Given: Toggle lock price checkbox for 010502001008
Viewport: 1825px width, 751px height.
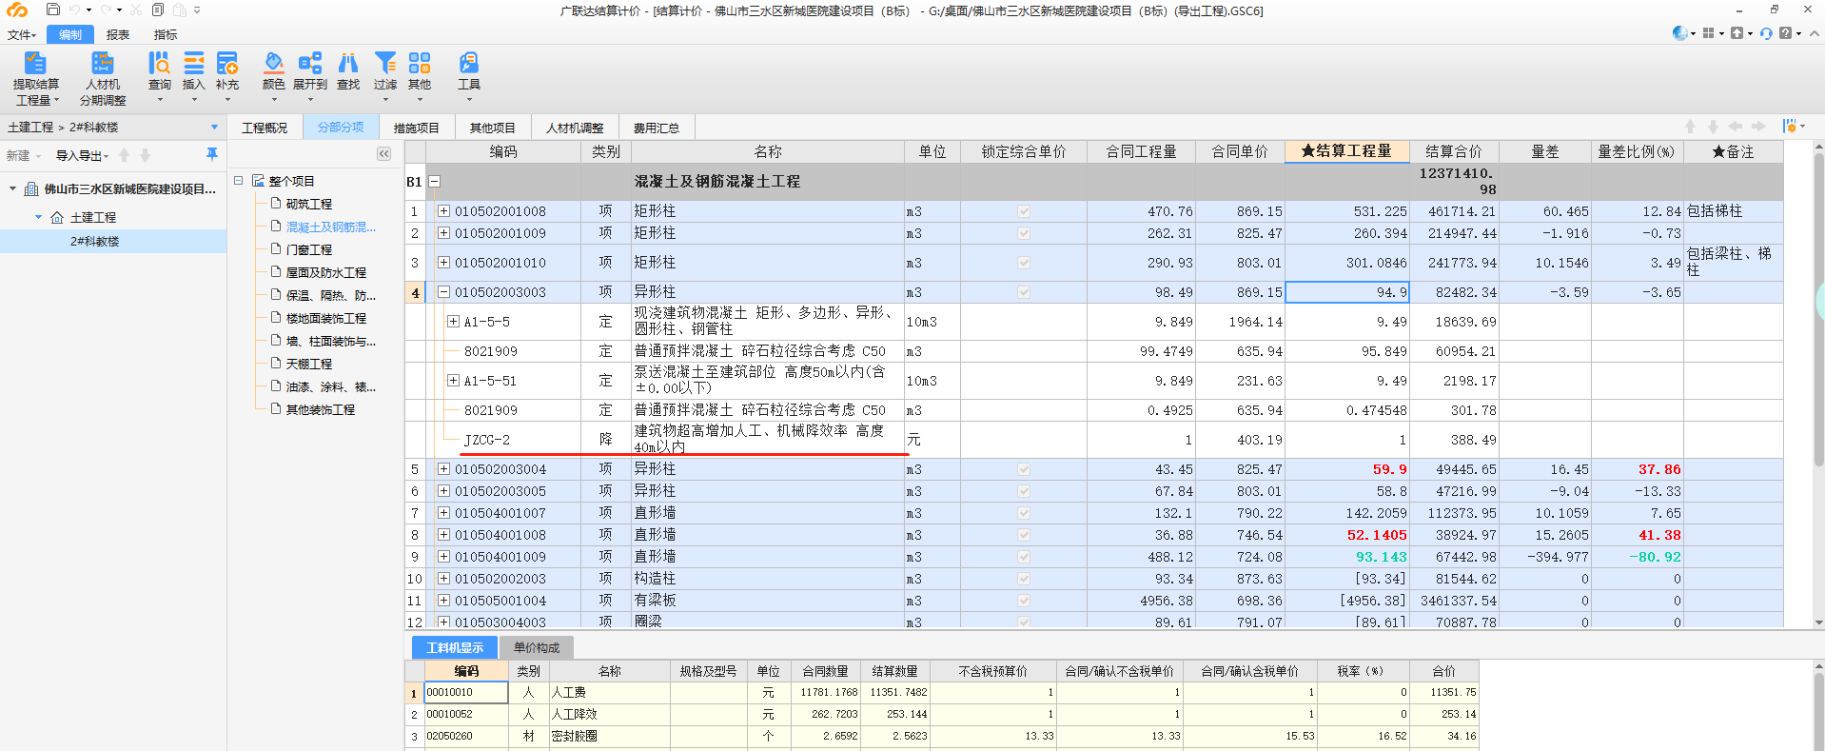Looking at the screenshot, I should tap(1024, 211).
